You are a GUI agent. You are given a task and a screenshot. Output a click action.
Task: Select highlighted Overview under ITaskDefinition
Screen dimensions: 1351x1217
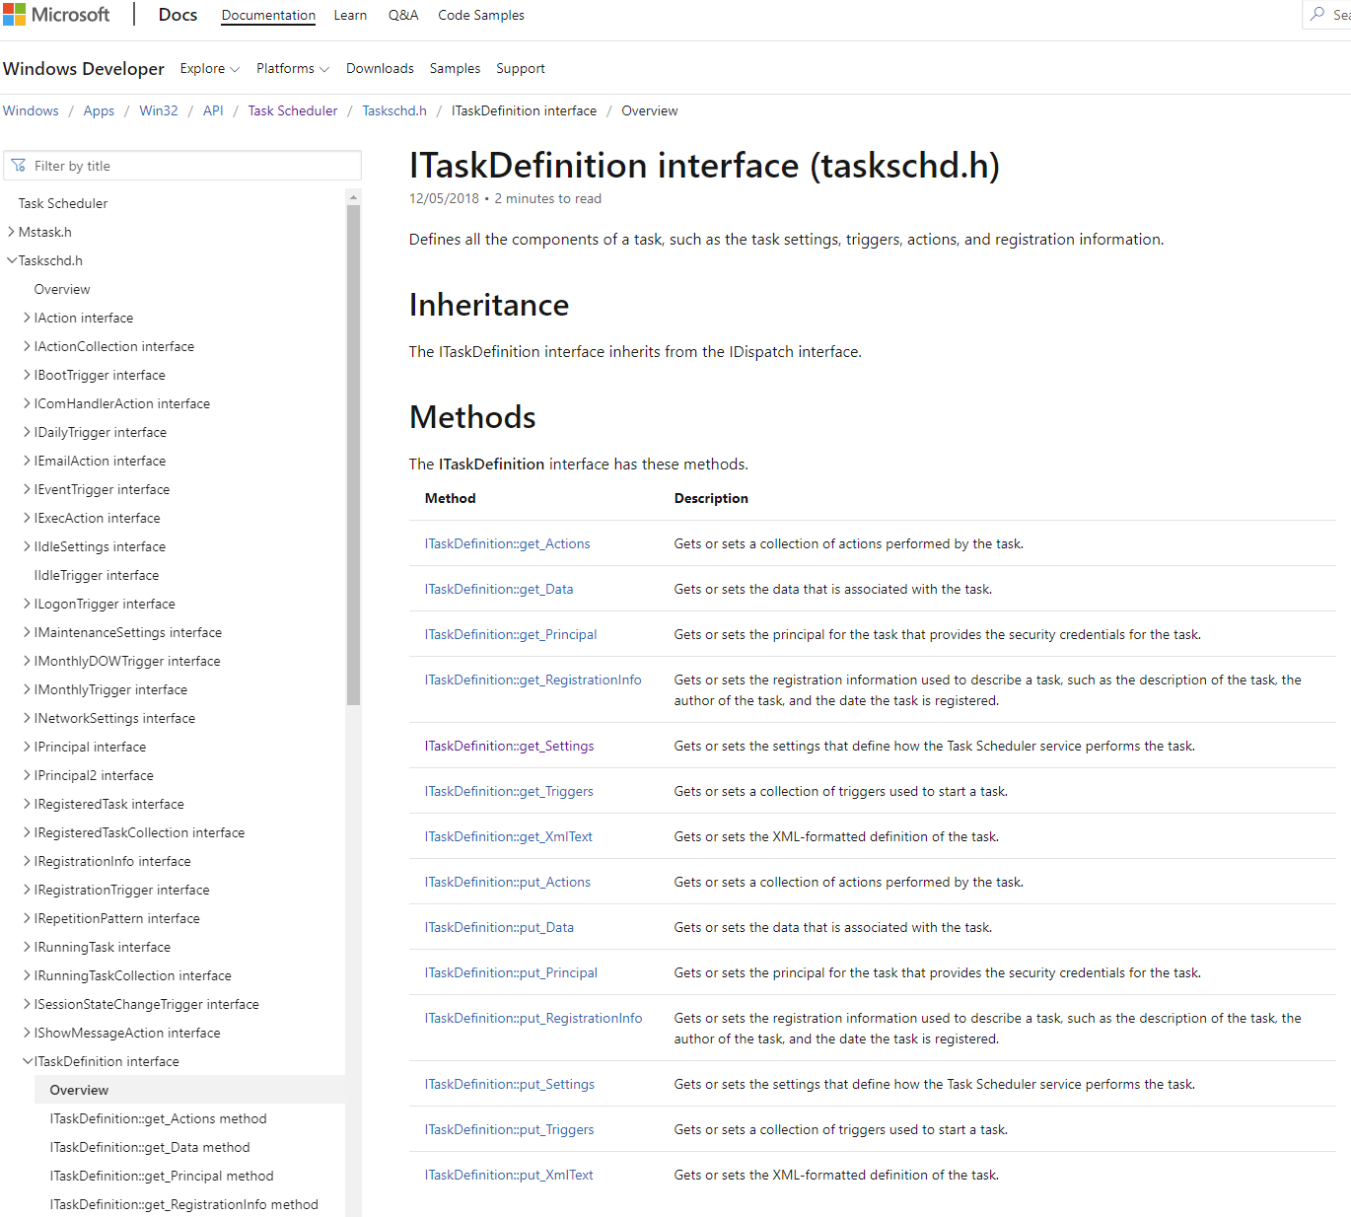coord(190,1090)
